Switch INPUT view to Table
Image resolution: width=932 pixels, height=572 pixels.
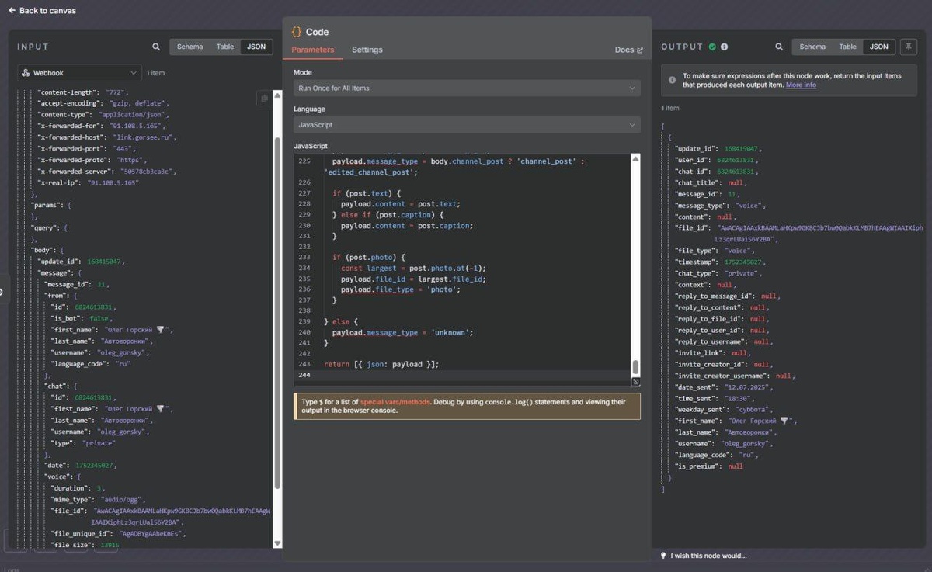click(x=225, y=47)
